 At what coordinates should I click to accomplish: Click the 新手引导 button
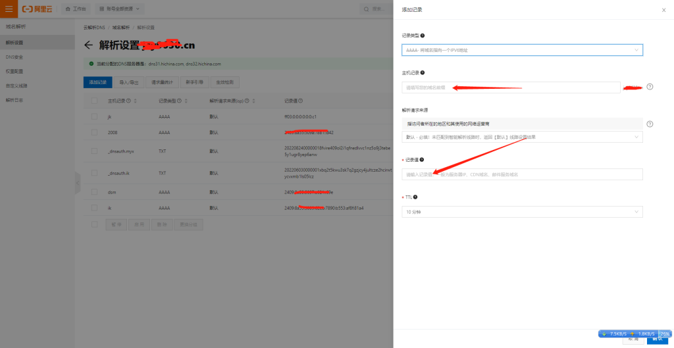(x=194, y=82)
